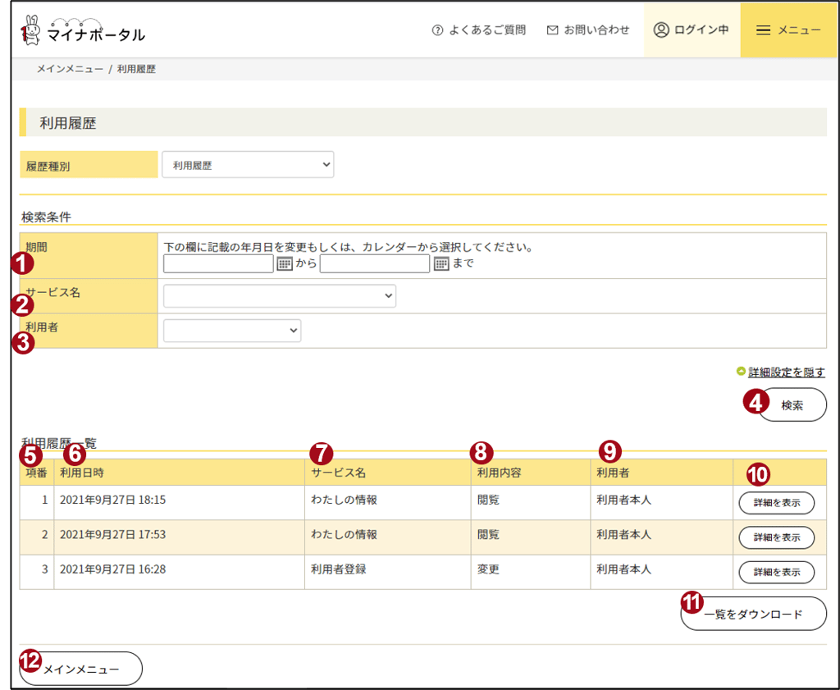This screenshot has height=690, width=840.
Task: Open the 履歴種別 dropdown
Action: [248, 164]
